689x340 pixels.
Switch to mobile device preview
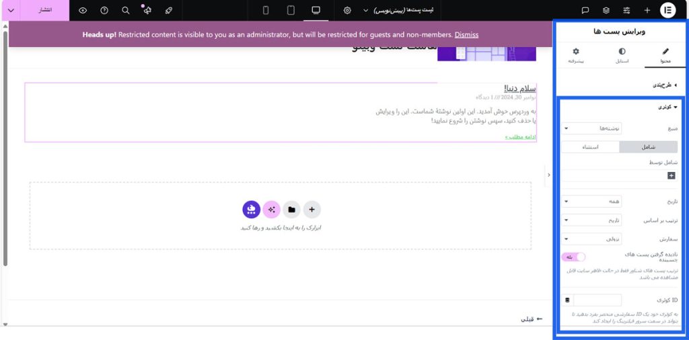[266, 10]
